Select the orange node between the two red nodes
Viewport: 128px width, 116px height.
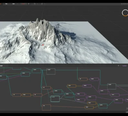[27, 95]
